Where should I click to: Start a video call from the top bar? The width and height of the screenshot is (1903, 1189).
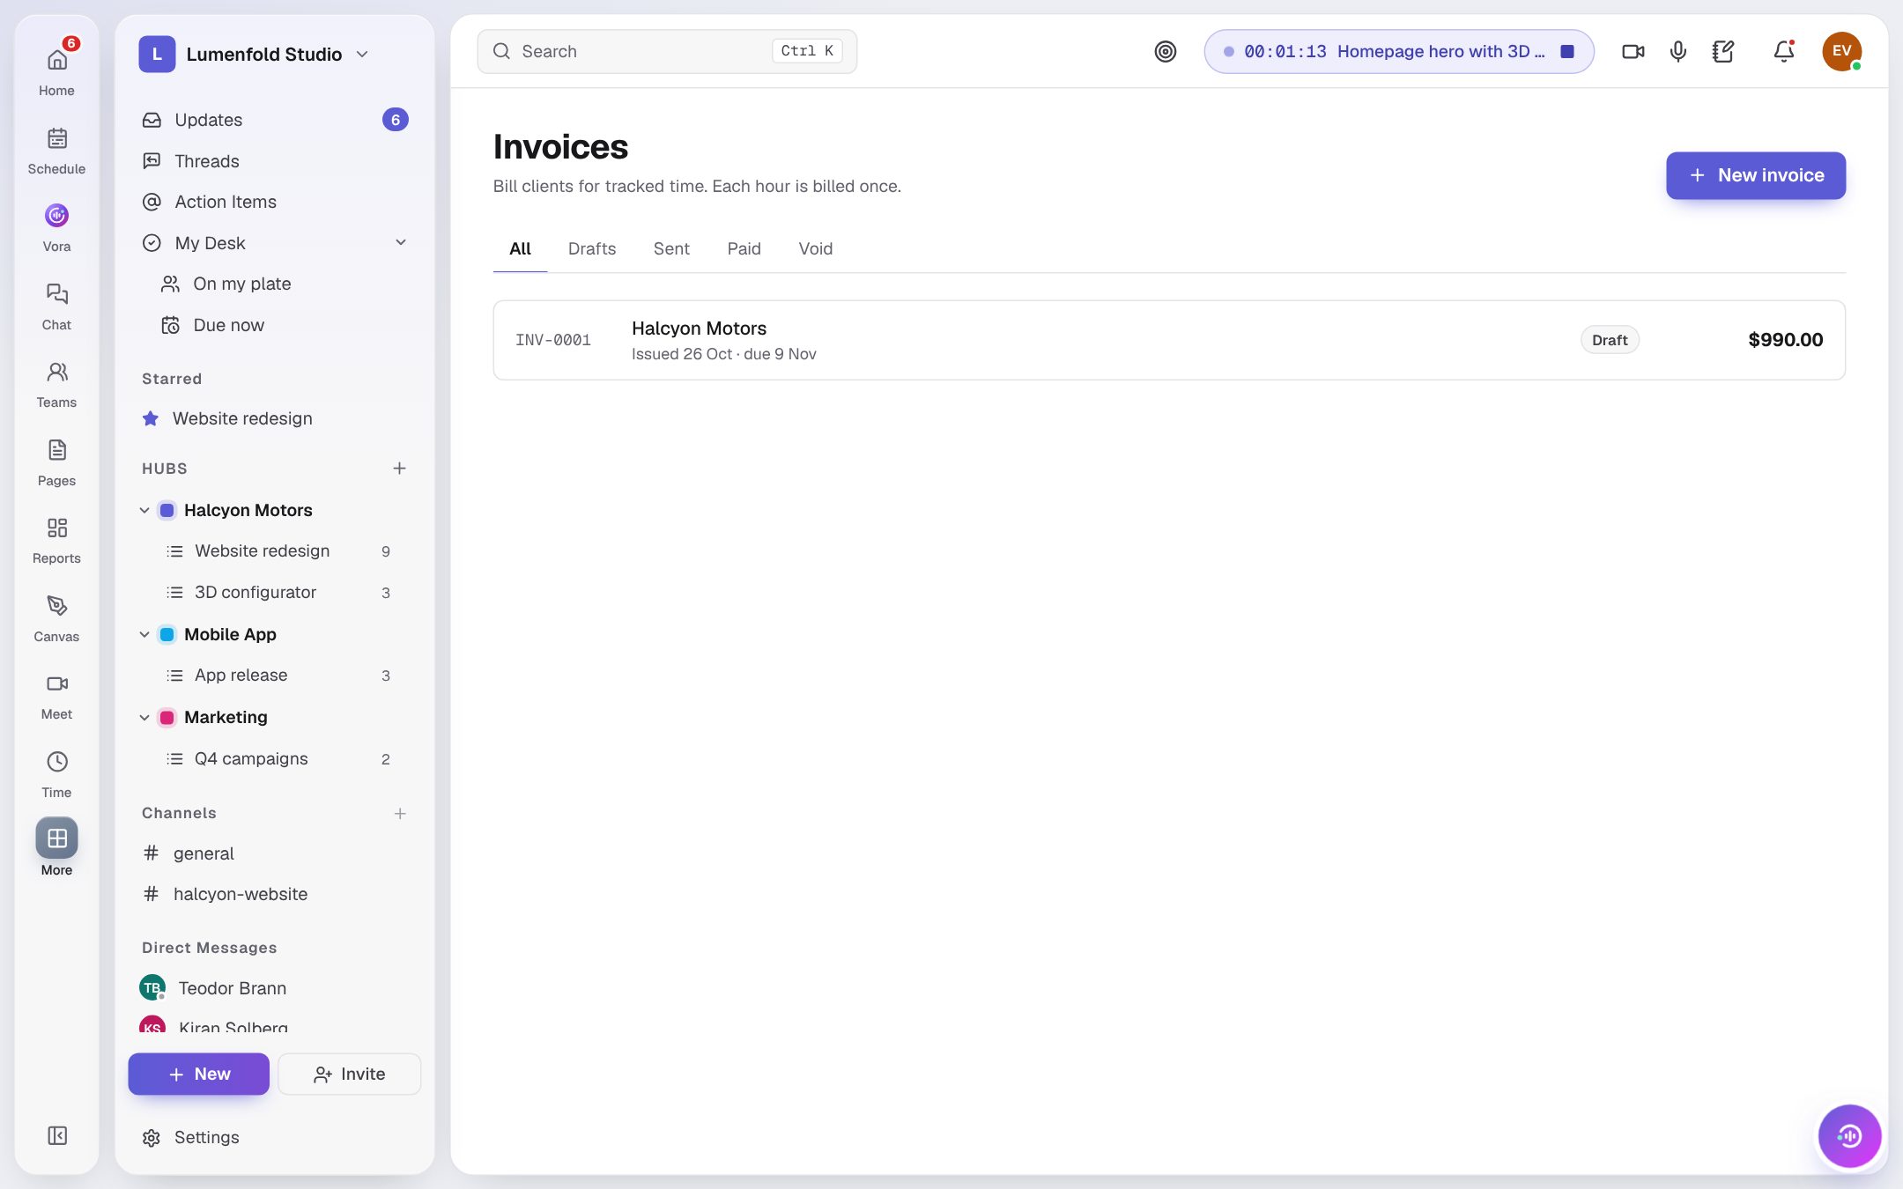[x=1633, y=51]
